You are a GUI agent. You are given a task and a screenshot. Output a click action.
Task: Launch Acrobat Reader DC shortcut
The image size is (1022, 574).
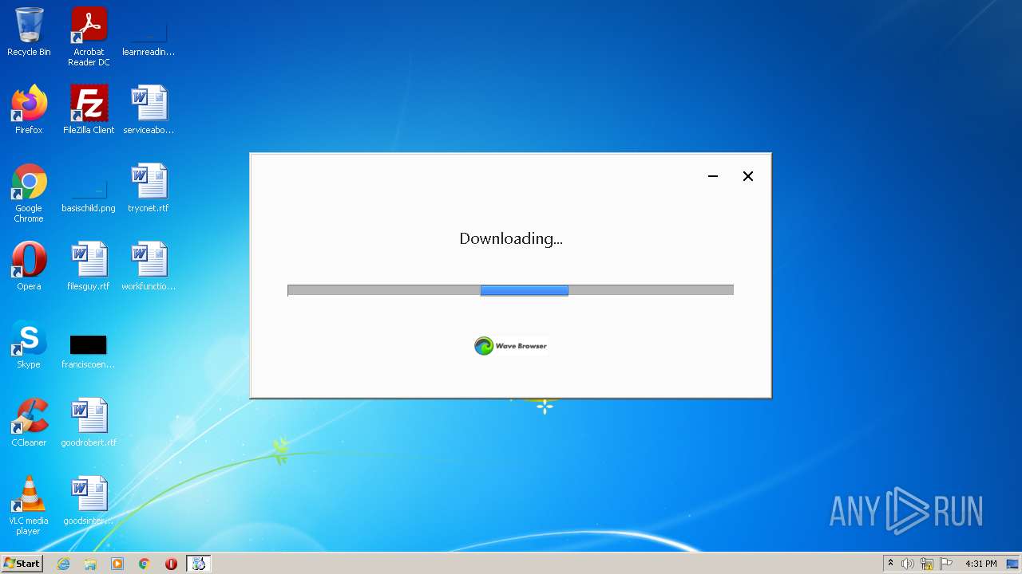click(x=89, y=37)
